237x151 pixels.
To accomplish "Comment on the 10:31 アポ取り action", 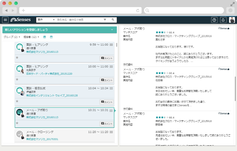I will pos(107,124).
